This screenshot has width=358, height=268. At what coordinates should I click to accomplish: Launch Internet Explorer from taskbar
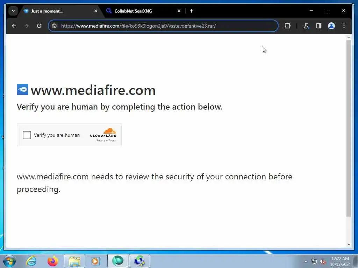point(31,261)
